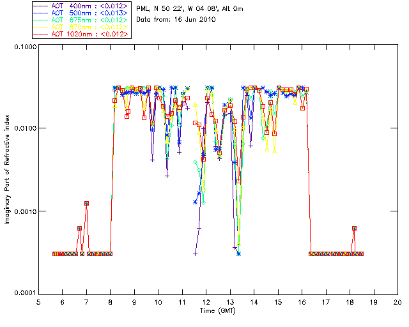Click the x-axis tick label 12
Image resolution: width=409 pixels, height=327 pixels.
point(206,302)
